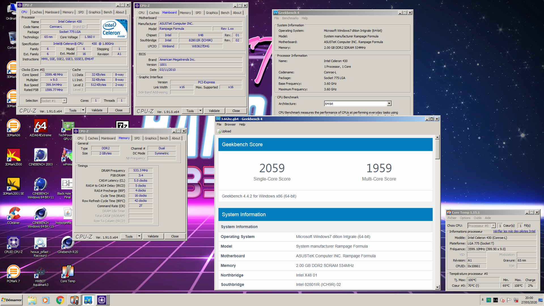Screen dimensions: 544x306
Task: Click the muted volume tray icon
Action: (x=502, y=300)
